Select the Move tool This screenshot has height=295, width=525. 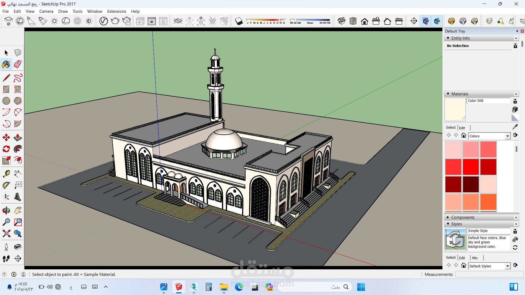6,137
